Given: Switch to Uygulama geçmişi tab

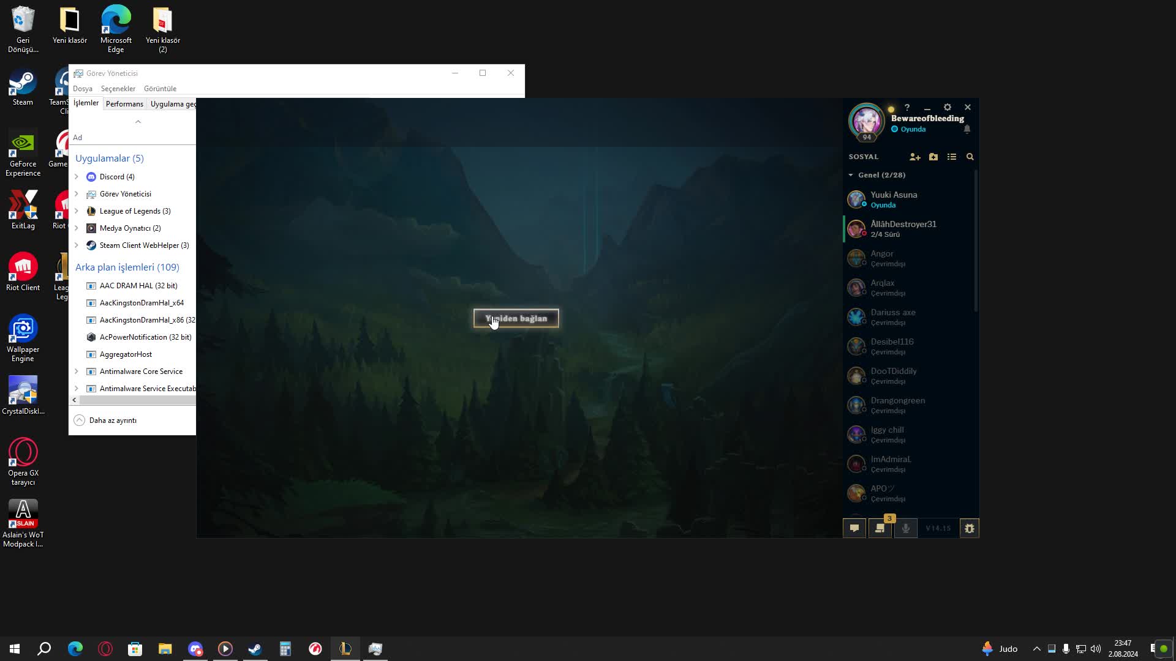Looking at the screenshot, I should tap(173, 104).
